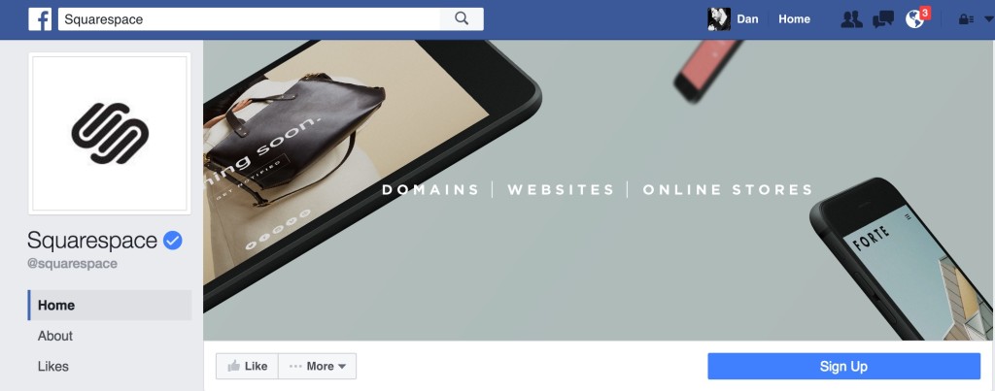995x391 pixels.
Task: Open the Likes sidebar item
Action: click(x=53, y=367)
